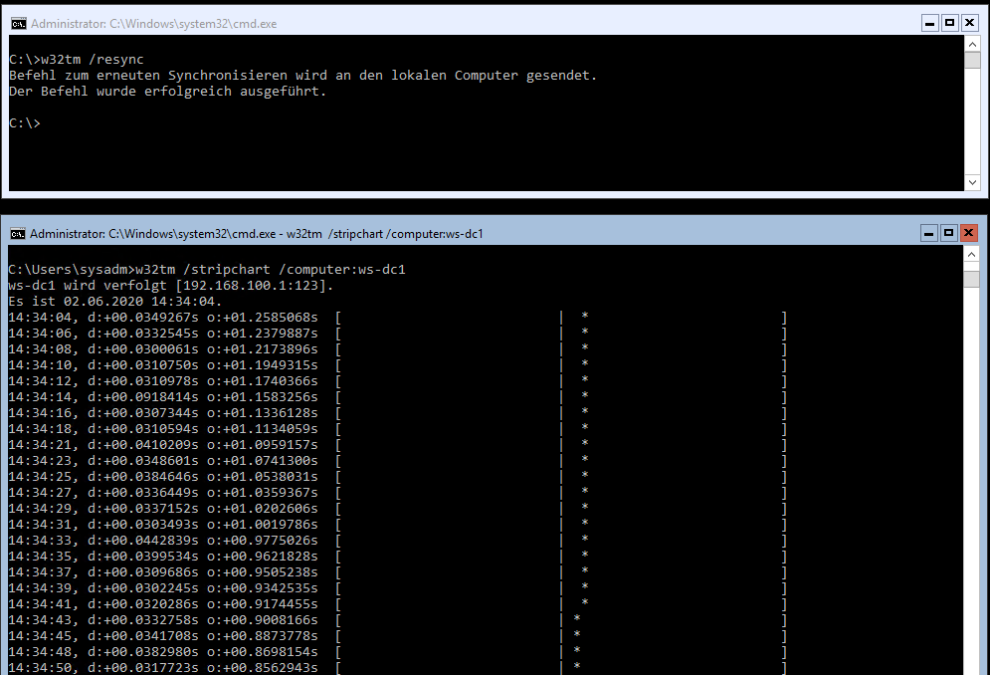Click the scroll-up arrow in the resync window
The width and height of the screenshot is (990, 675).
click(x=972, y=44)
